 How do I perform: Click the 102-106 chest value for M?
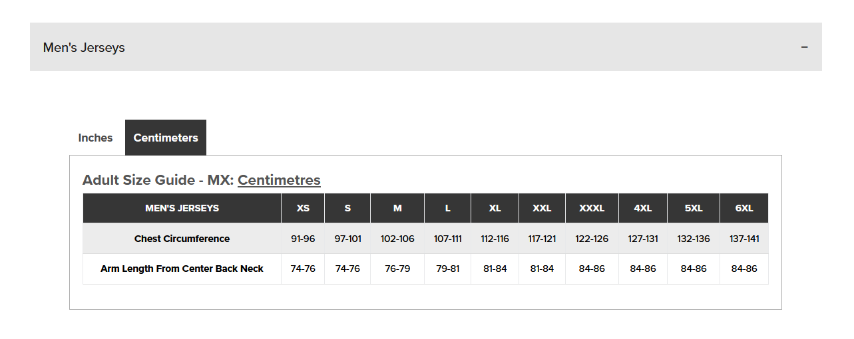click(397, 239)
